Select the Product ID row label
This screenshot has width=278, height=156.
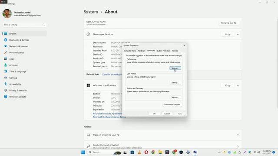point(98,58)
